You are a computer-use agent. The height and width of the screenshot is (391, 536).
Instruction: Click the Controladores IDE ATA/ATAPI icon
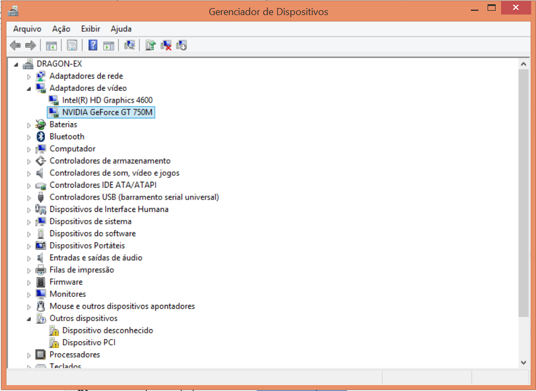(41, 186)
